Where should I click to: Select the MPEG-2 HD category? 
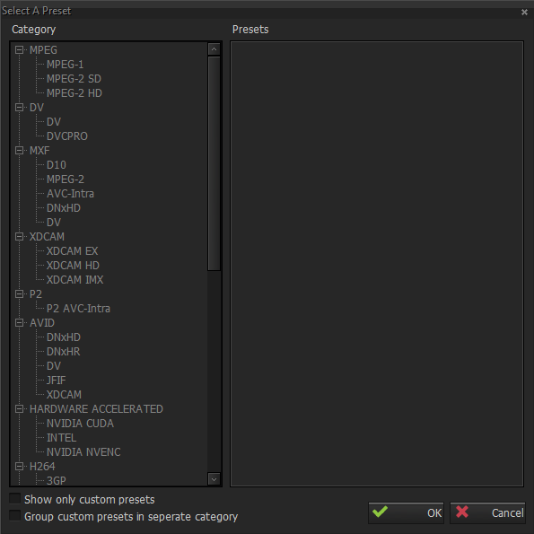pyautogui.click(x=74, y=93)
